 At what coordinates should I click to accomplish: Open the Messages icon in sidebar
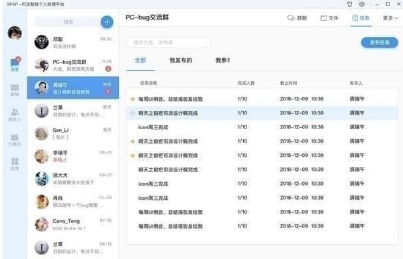(x=15, y=65)
